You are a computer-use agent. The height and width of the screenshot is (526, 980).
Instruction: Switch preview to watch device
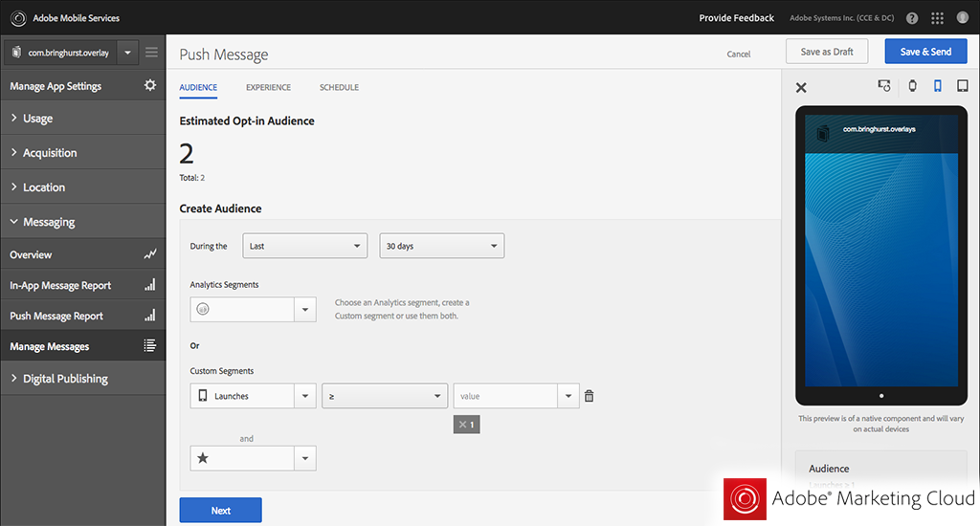[912, 87]
